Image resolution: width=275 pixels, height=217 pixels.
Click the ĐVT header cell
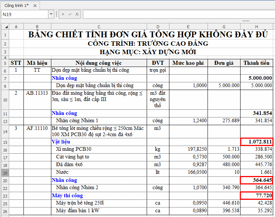(x=158, y=63)
